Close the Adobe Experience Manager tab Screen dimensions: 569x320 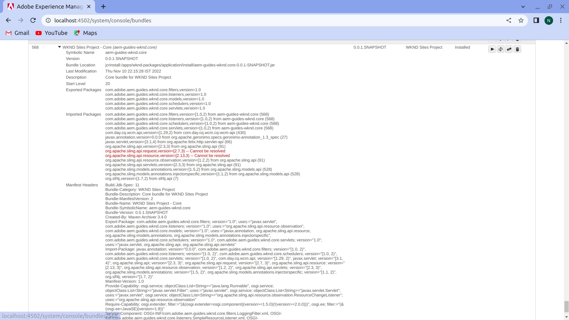click(89, 7)
